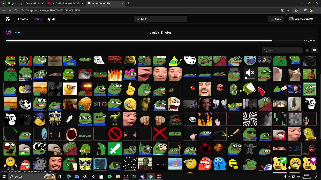Open the notification center icon

(315, 177)
